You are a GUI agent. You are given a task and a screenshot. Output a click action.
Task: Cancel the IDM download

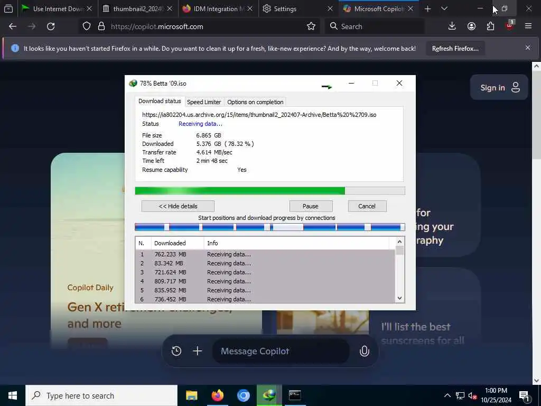(367, 206)
